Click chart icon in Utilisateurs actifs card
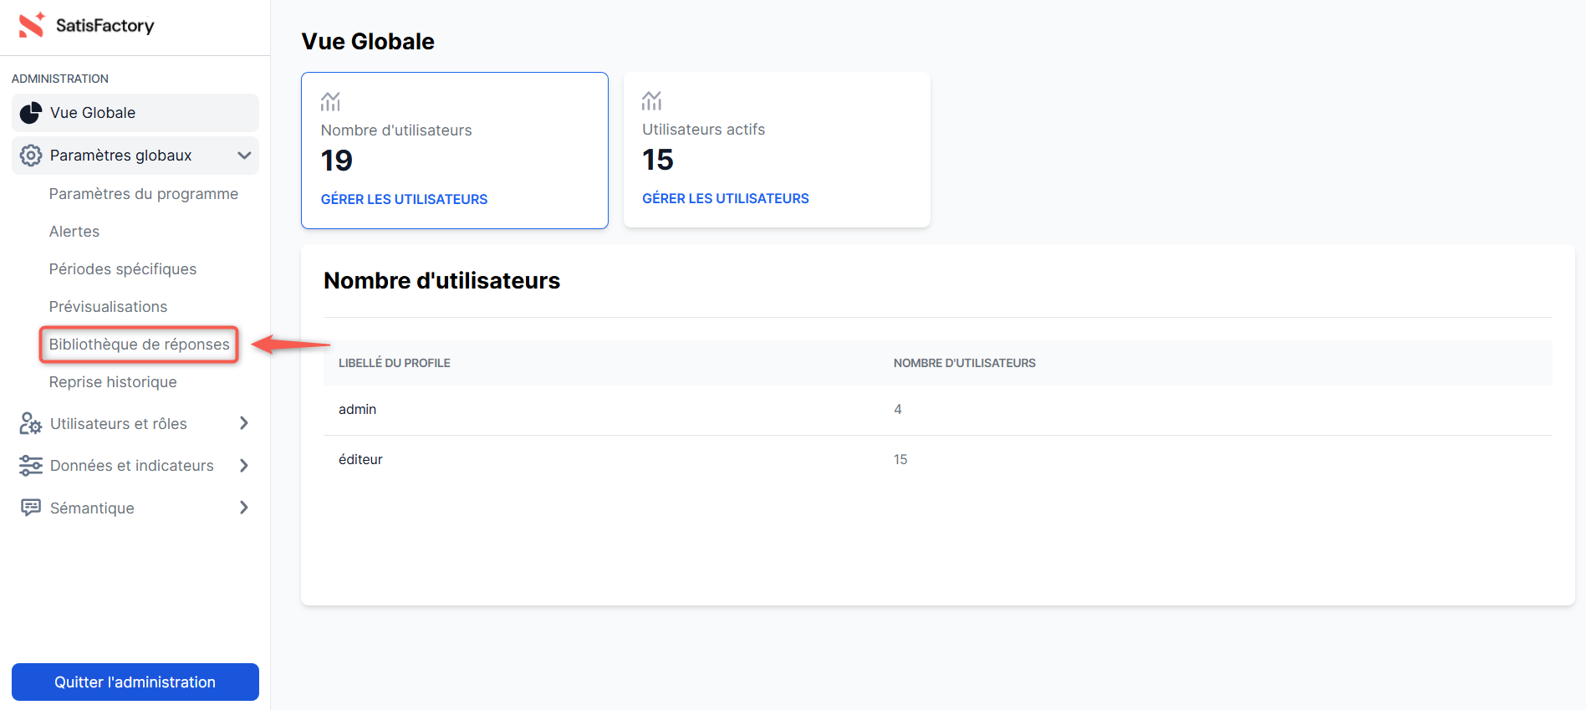This screenshot has width=1586, height=710. click(651, 101)
